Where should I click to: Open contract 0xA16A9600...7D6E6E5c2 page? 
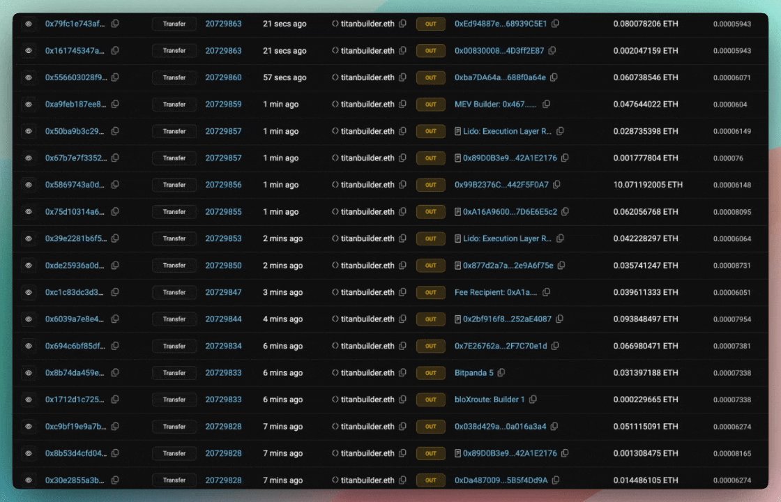[510, 212]
